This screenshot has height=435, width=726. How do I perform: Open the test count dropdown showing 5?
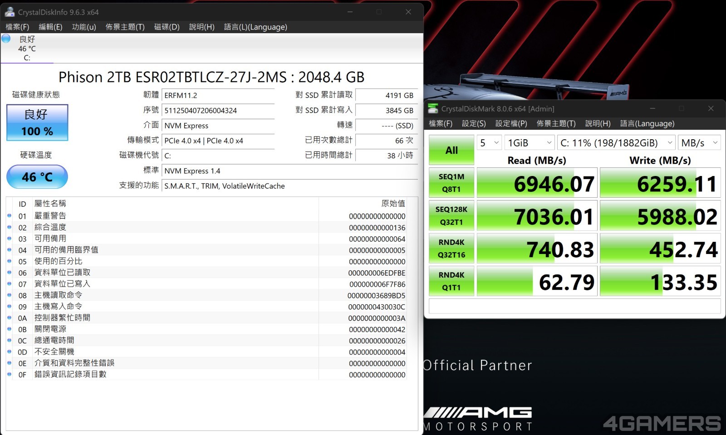489,143
